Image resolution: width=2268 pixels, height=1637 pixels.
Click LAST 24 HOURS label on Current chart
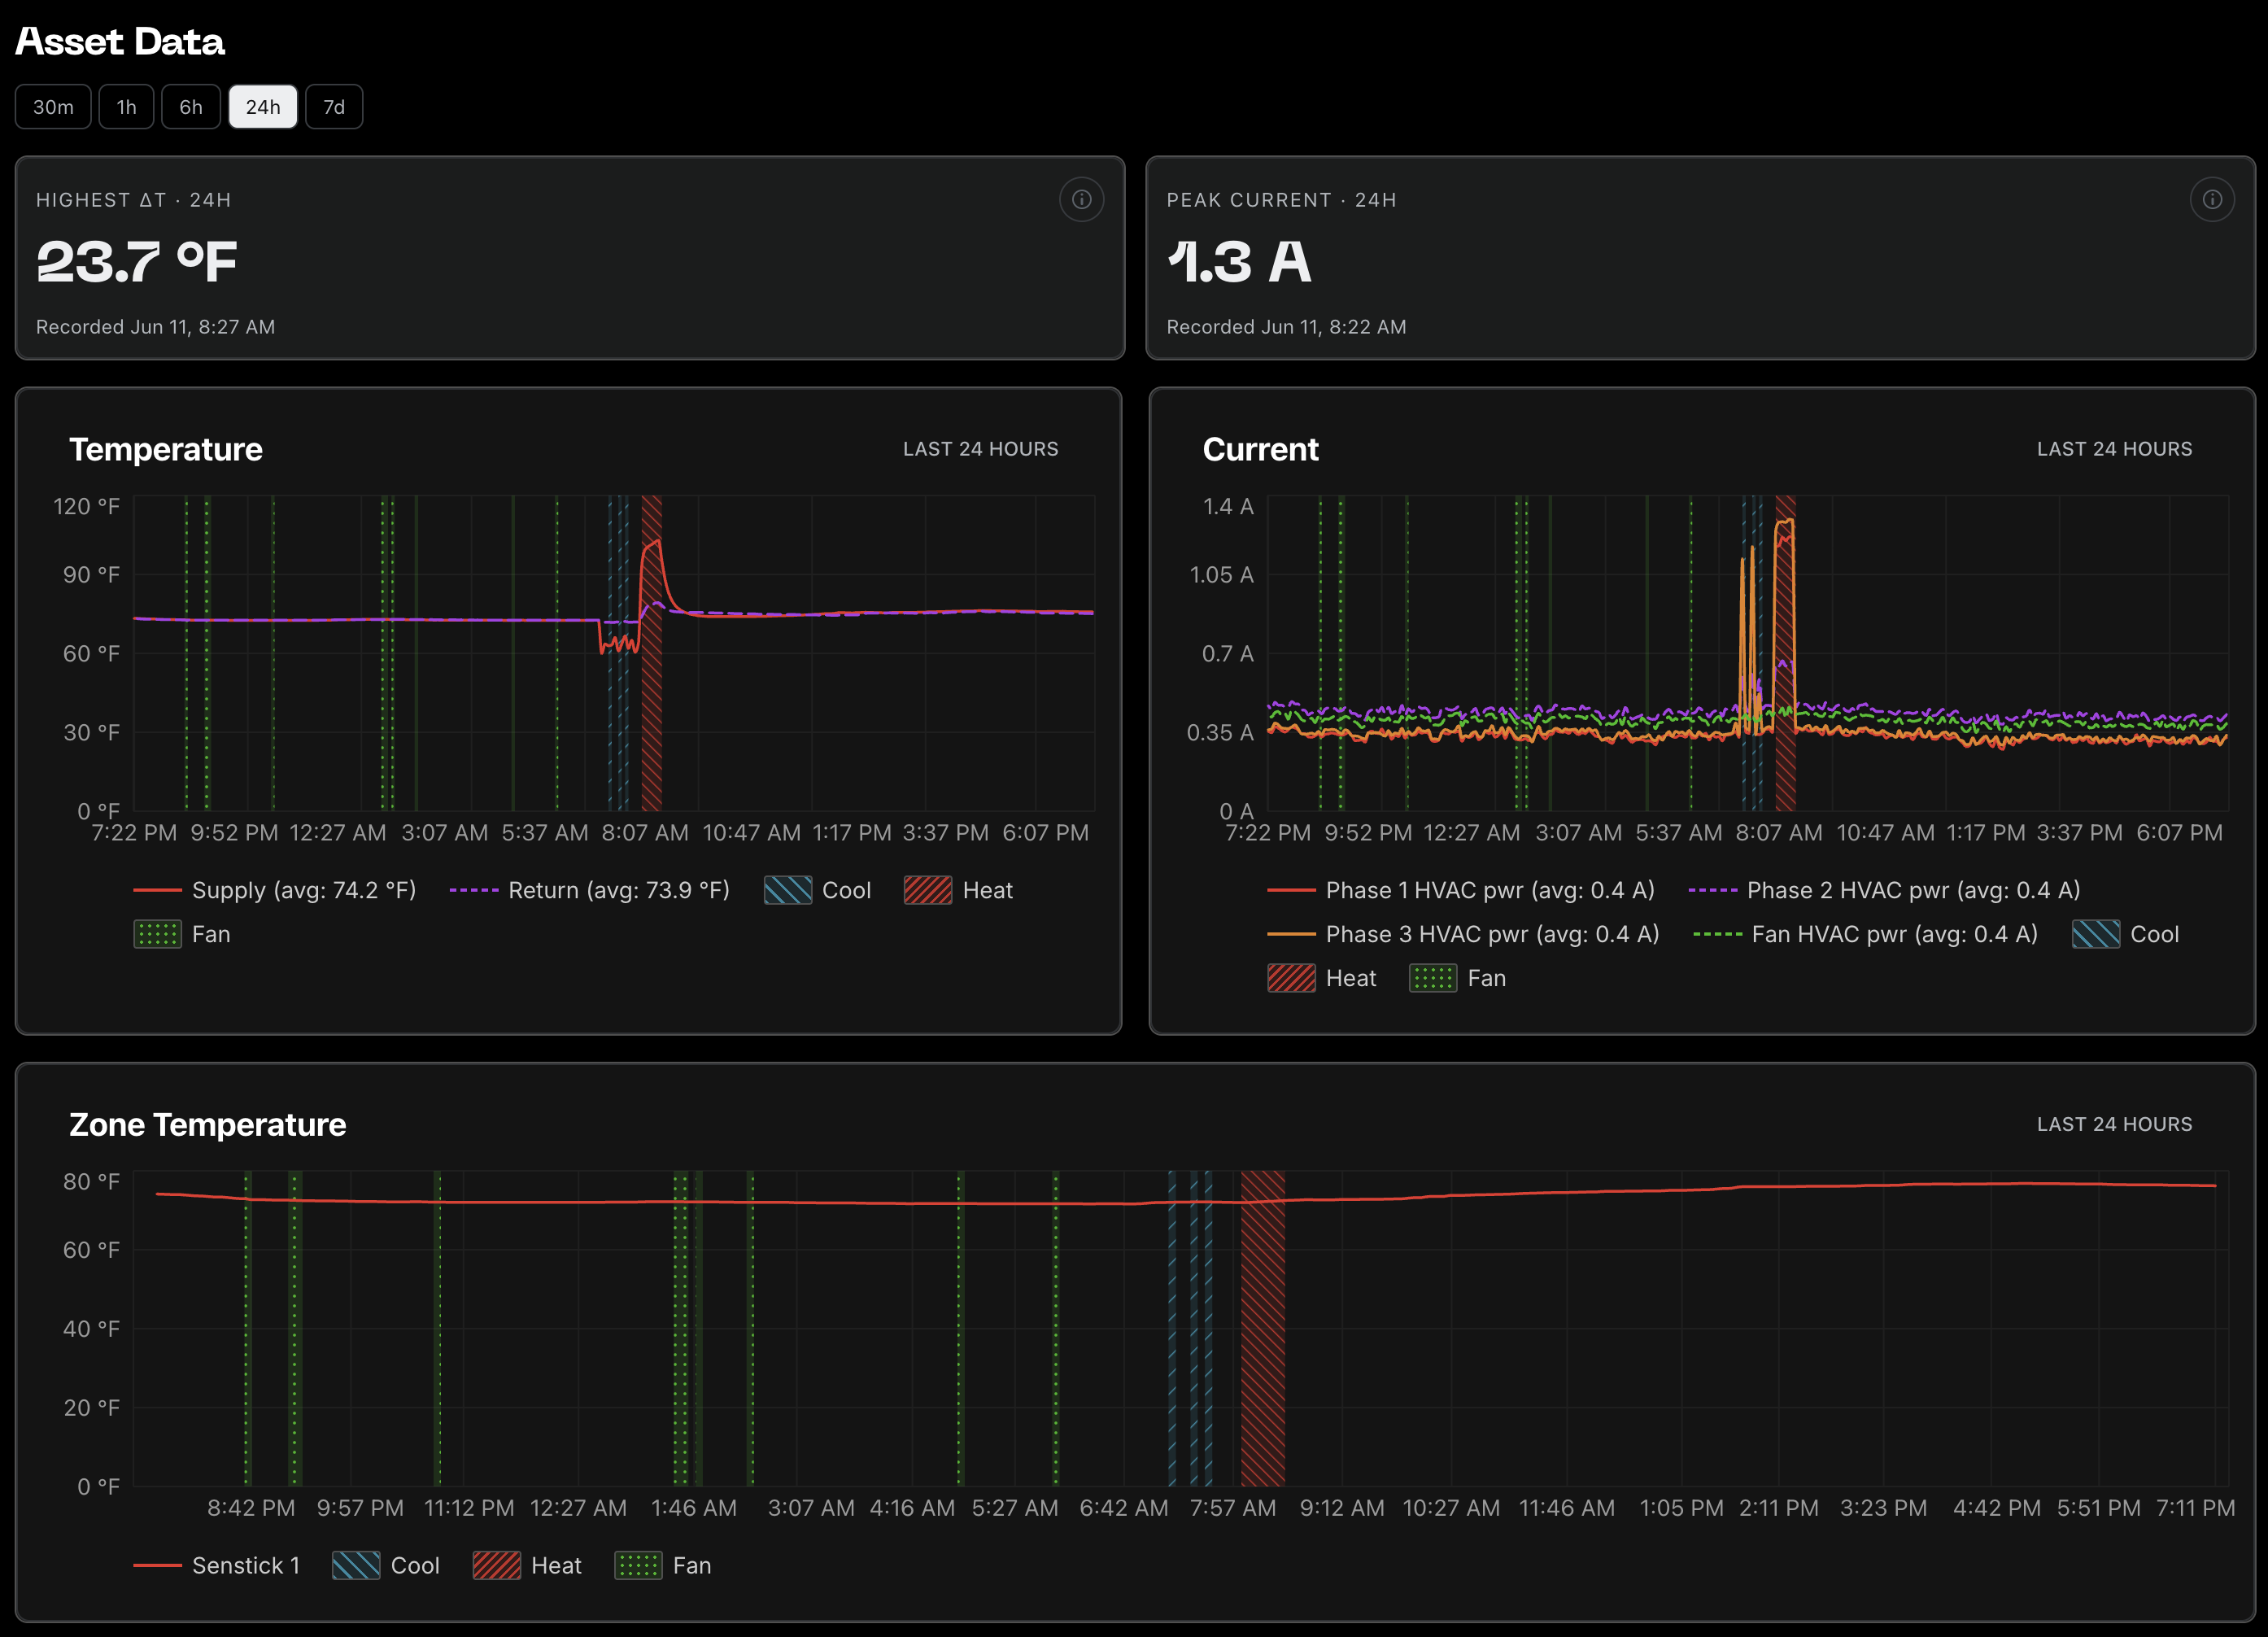click(2114, 449)
